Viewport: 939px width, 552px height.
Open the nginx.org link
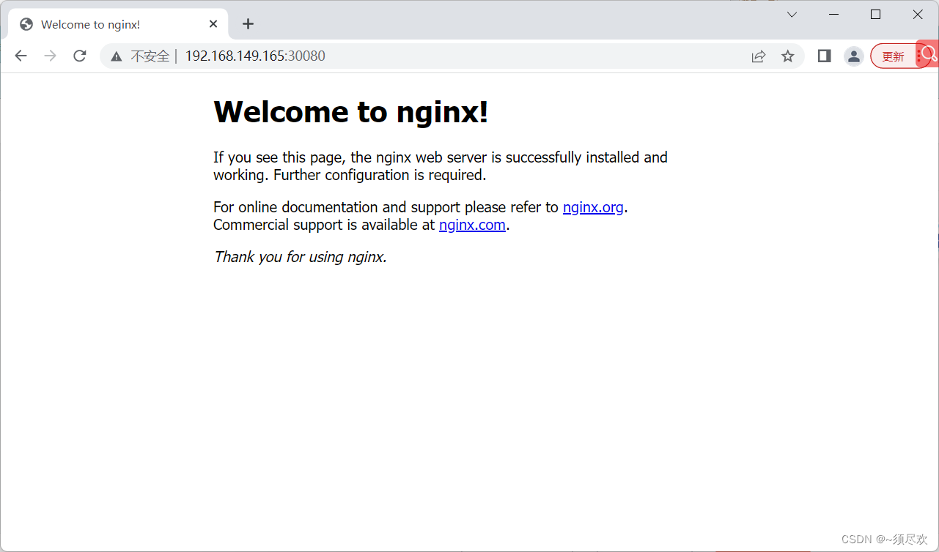[x=593, y=207]
